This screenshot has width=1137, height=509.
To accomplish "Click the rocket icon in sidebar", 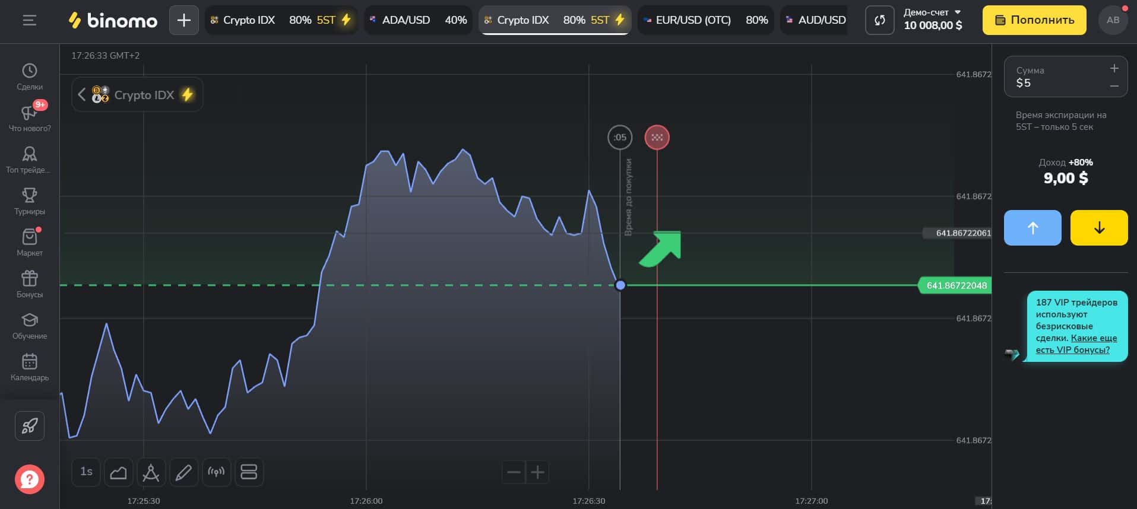I will tap(30, 426).
